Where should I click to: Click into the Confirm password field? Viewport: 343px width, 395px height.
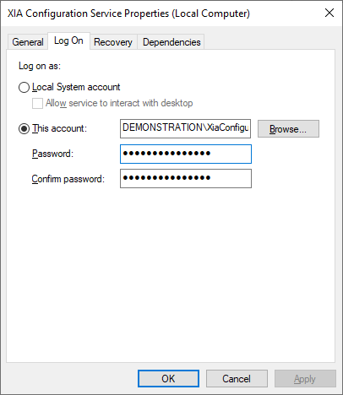coord(186,178)
